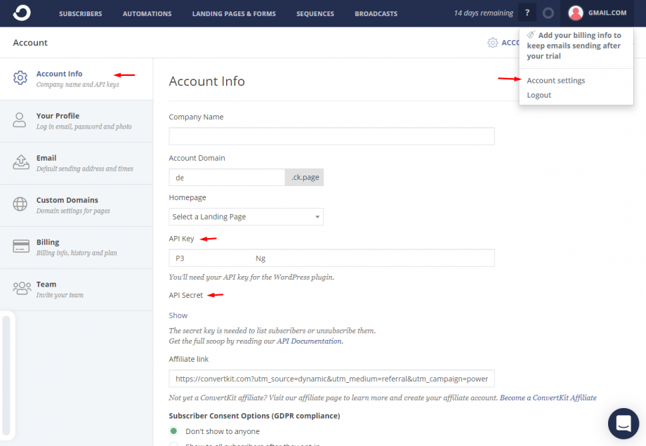646x446 pixels.
Task: Click the Company Name input field
Action: [x=331, y=136]
